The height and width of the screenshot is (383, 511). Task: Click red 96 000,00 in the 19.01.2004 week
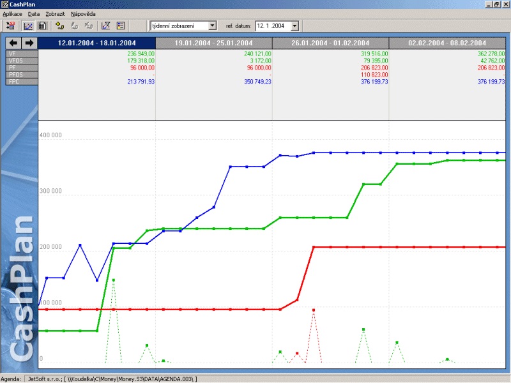coord(259,68)
